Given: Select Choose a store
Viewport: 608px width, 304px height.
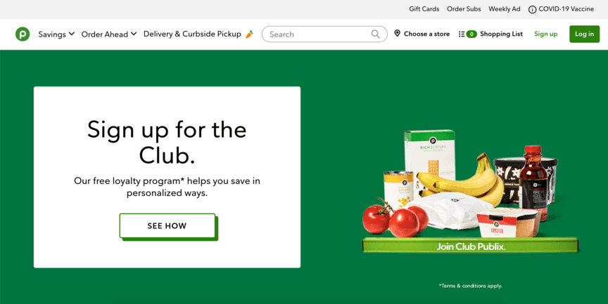Looking at the screenshot, I should pos(422,34).
